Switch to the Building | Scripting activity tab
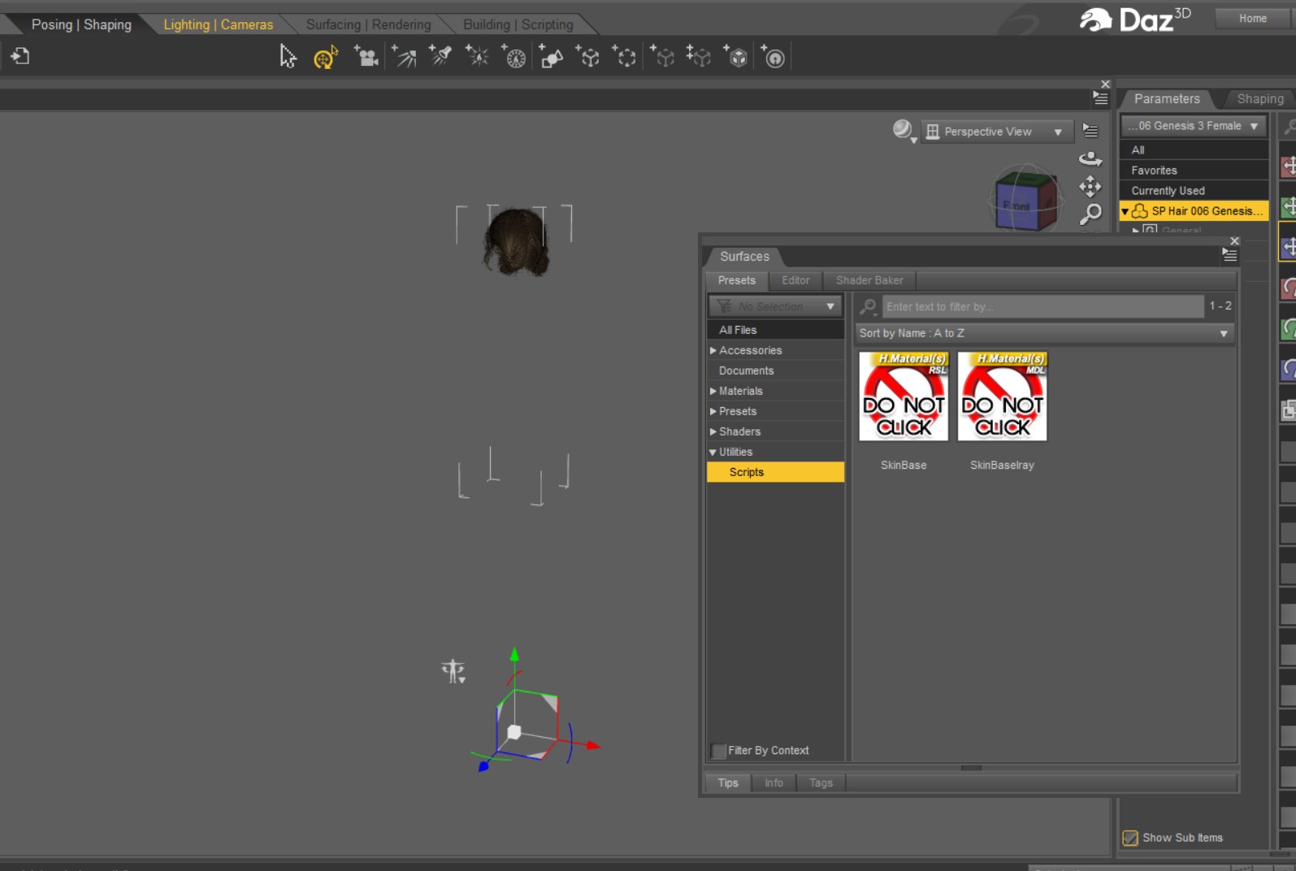This screenshot has width=1296, height=871. click(518, 24)
